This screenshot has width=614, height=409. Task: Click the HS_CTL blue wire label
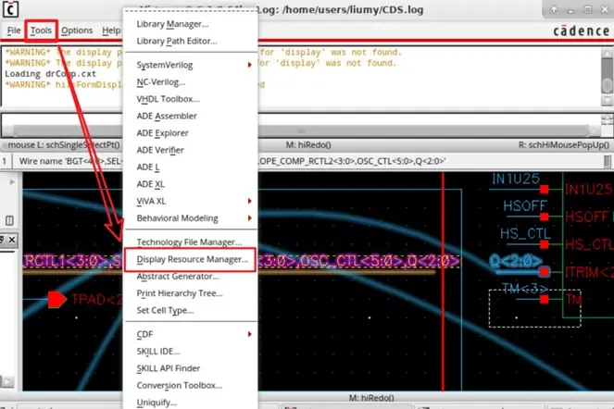click(525, 234)
